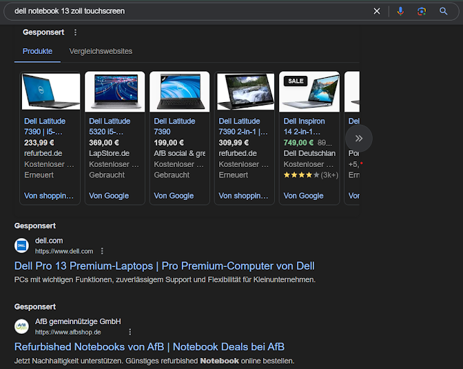The width and height of the screenshot is (463, 369).
Task: Start voice search with the microphone icon
Action: pyautogui.click(x=400, y=11)
